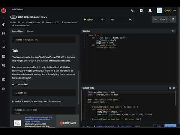Expand the Sample Tests panel

(169, 88)
